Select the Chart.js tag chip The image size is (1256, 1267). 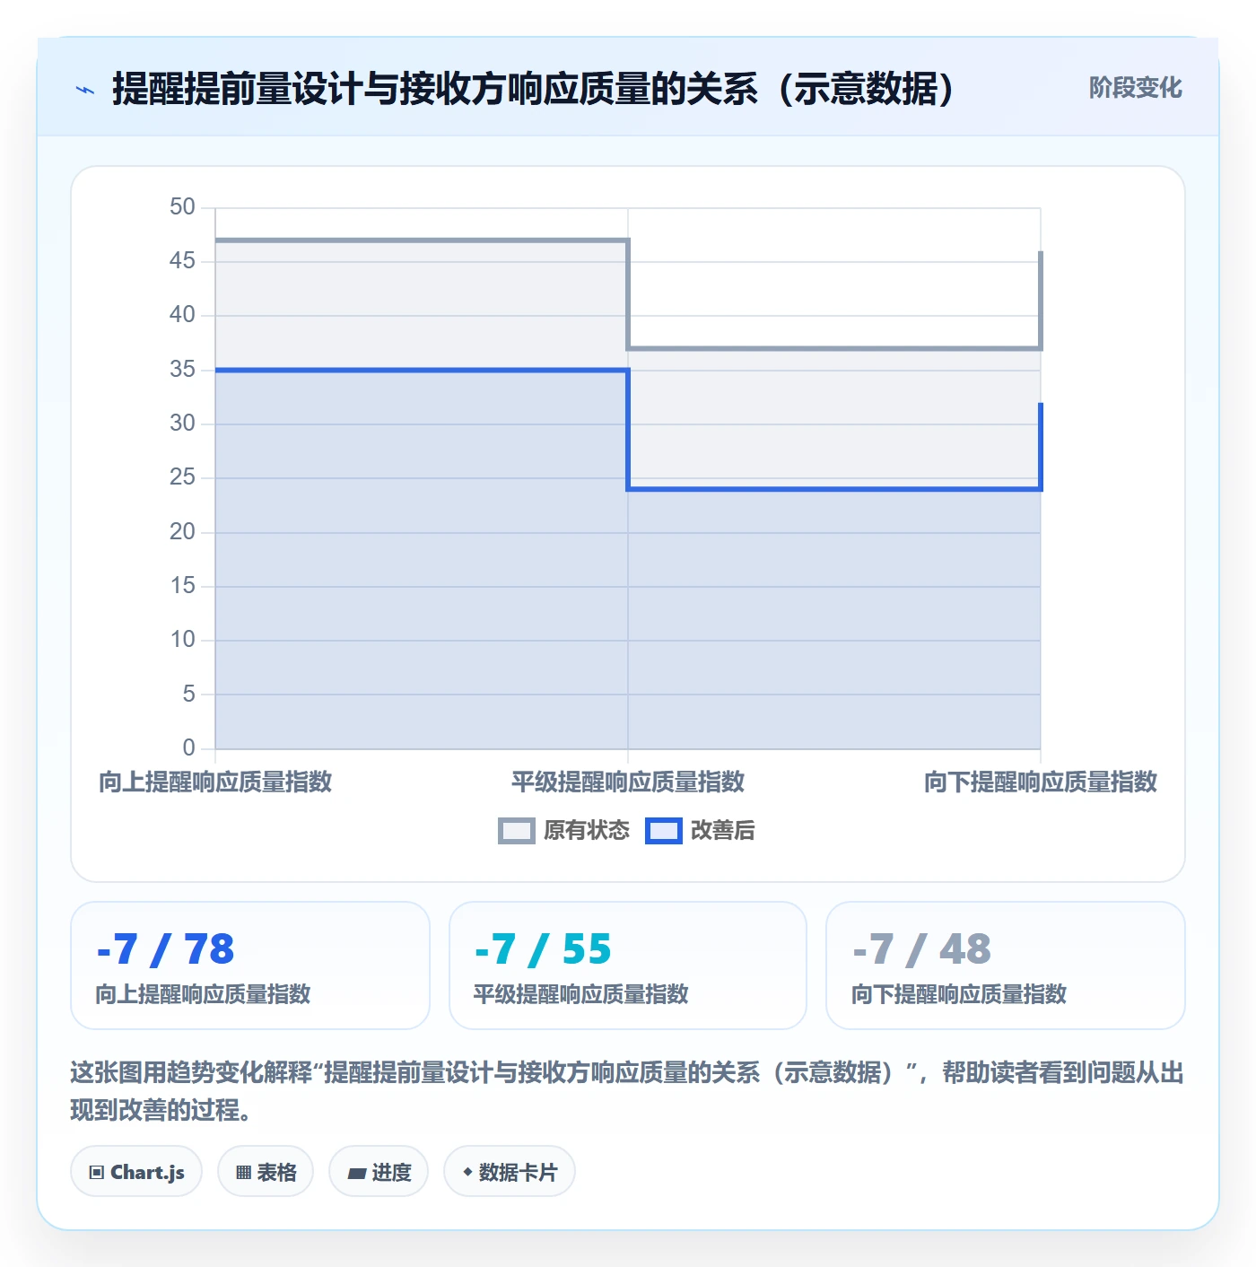tap(136, 1172)
